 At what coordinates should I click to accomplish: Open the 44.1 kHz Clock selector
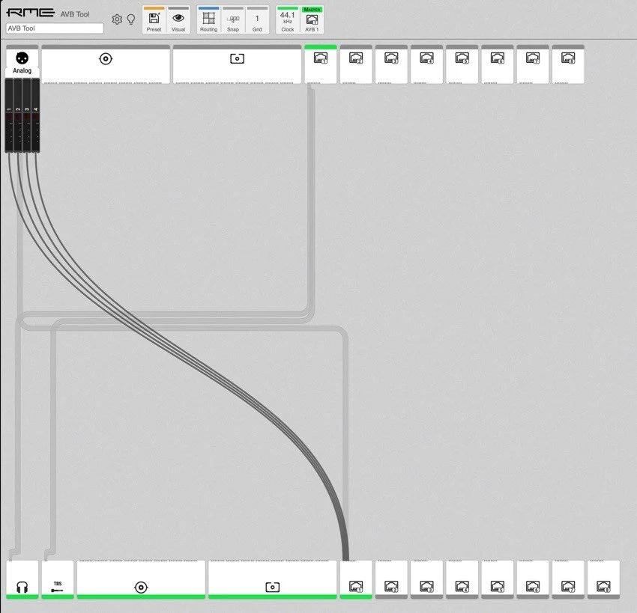[x=288, y=20]
